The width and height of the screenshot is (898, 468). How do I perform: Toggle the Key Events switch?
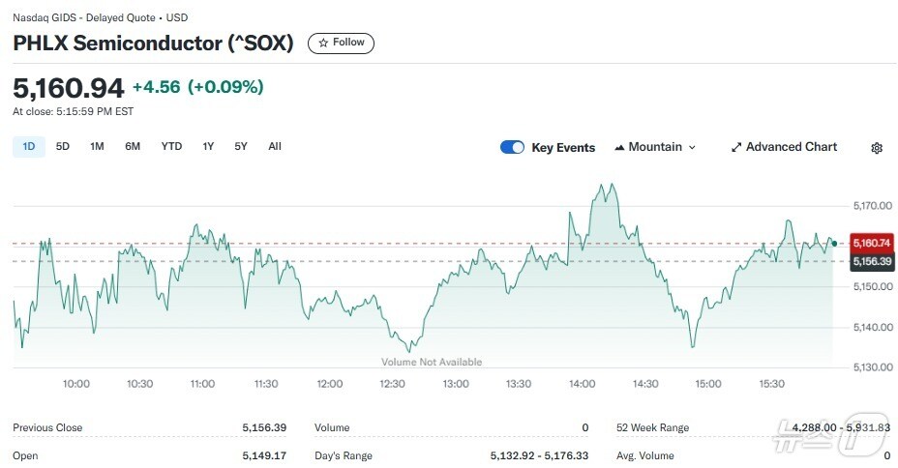click(x=512, y=148)
